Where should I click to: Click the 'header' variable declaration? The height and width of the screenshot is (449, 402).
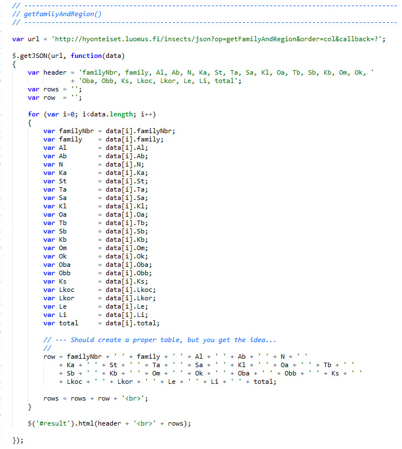coord(201,72)
